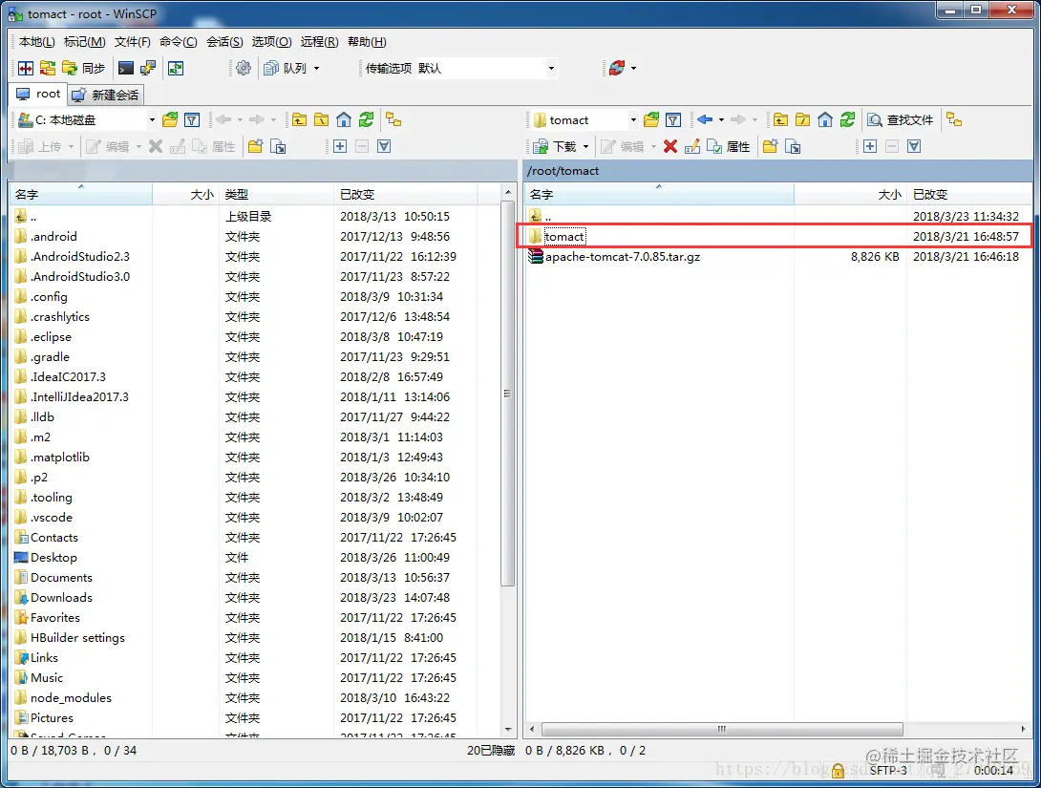Open the terminal console icon
1041x788 pixels.
(x=126, y=68)
